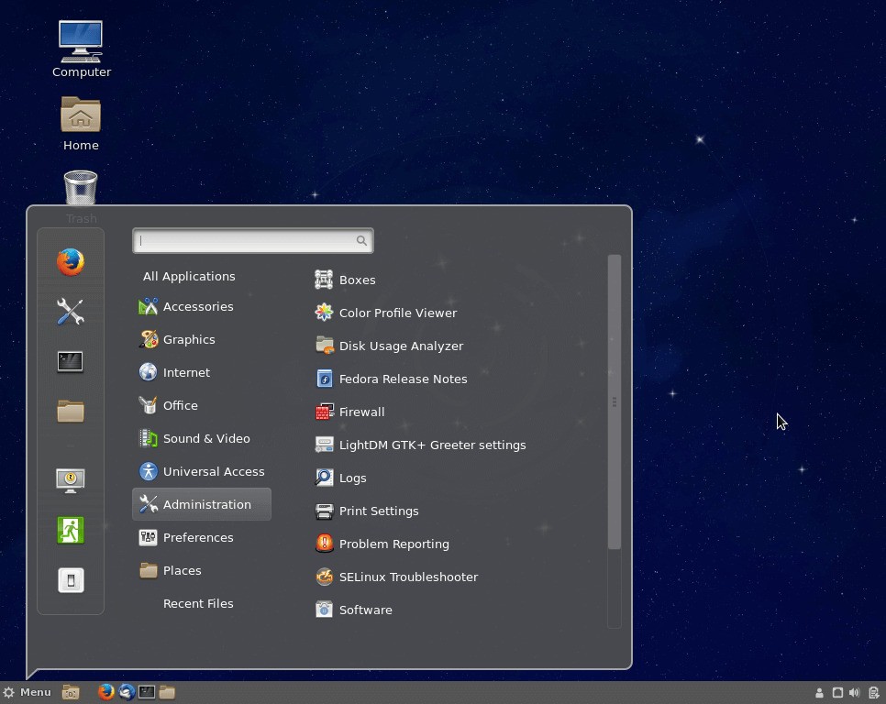Select the Administration category

[202, 504]
